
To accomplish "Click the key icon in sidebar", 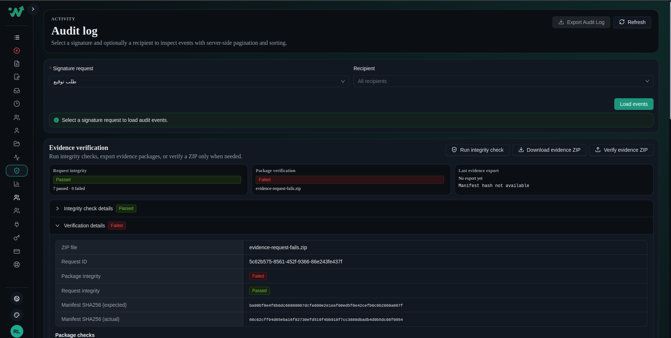I will (x=17, y=238).
